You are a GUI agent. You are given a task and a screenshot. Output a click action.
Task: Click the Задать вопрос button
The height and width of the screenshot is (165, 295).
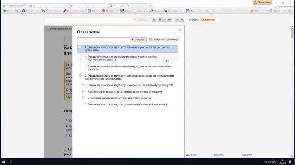coord(262,2)
